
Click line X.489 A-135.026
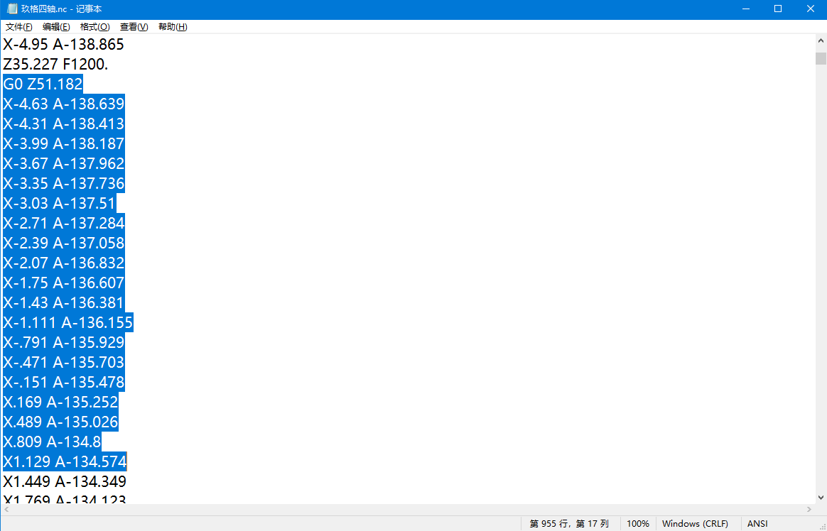click(x=60, y=422)
